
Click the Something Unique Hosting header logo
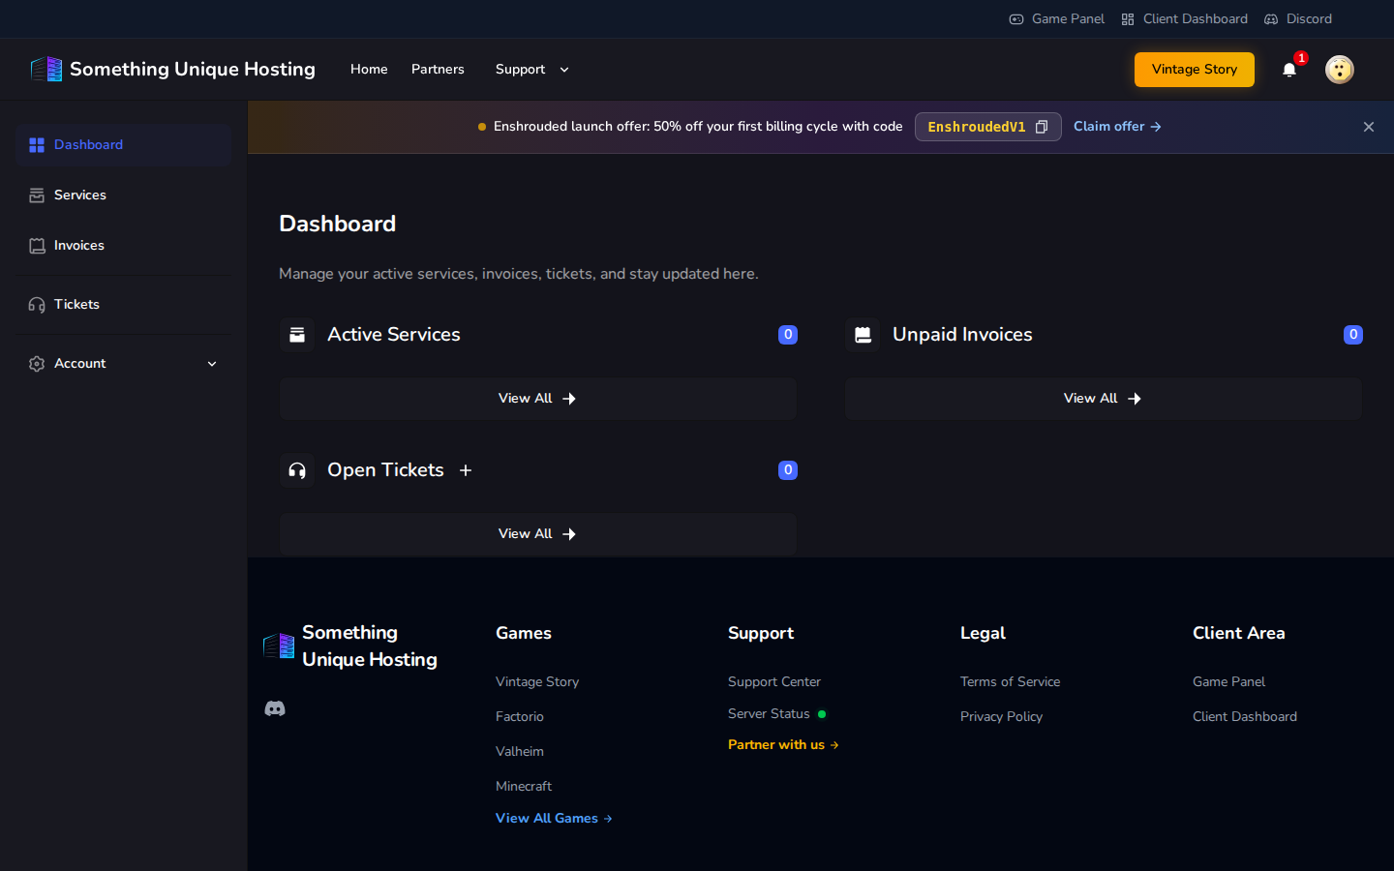coord(172,69)
